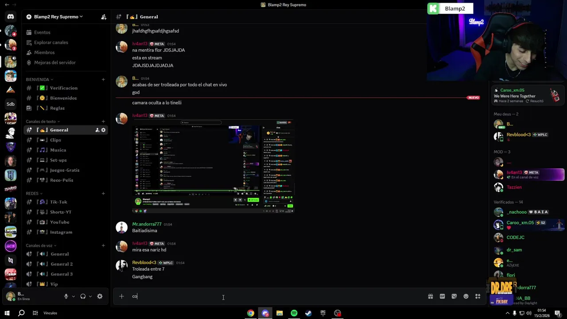Open the apps launcher icon in message bar
Viewport: 567px width, 319px height.
coord(478,296)
